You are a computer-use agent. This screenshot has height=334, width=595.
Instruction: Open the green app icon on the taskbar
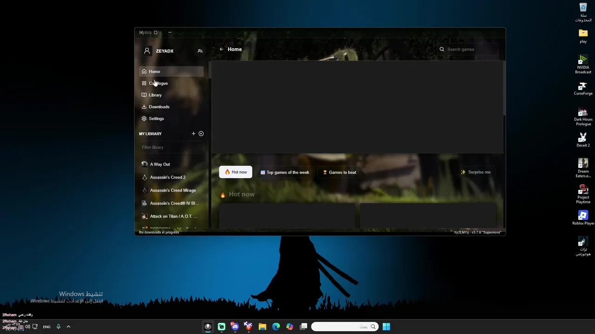coord(222,327)
